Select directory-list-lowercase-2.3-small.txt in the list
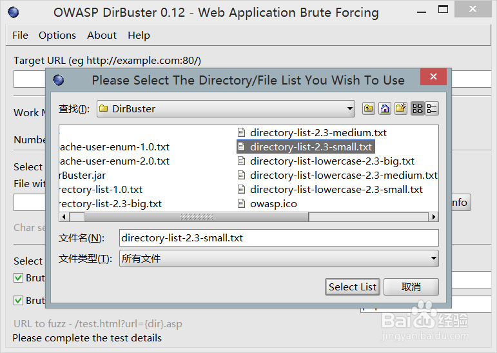The width and height of the screenshot is (497, 353). coord(336,190)
